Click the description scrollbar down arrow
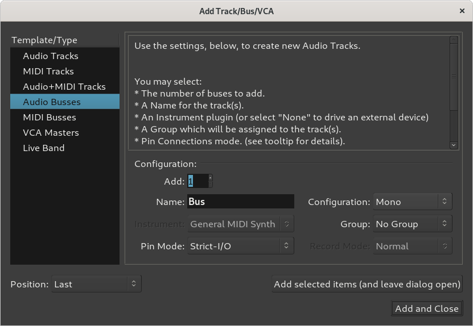This screenshot has height=326, width=473. (x=454, y=145)
